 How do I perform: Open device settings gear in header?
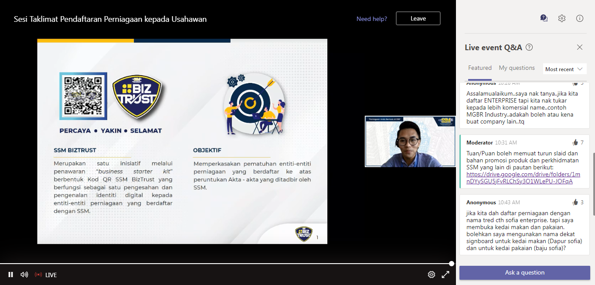pos(562,18)
